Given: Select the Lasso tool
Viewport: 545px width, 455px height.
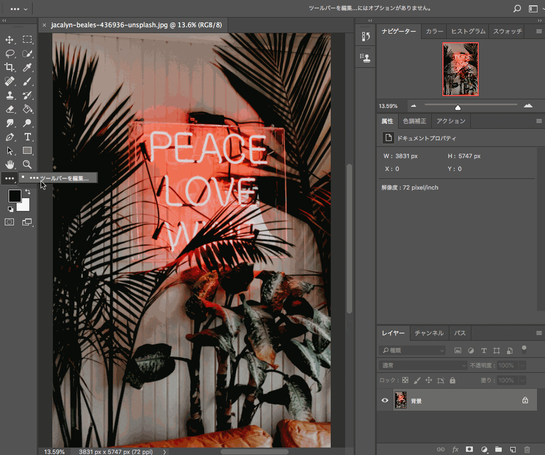Looking at the screenshot, I should click(x=10, y=53).
